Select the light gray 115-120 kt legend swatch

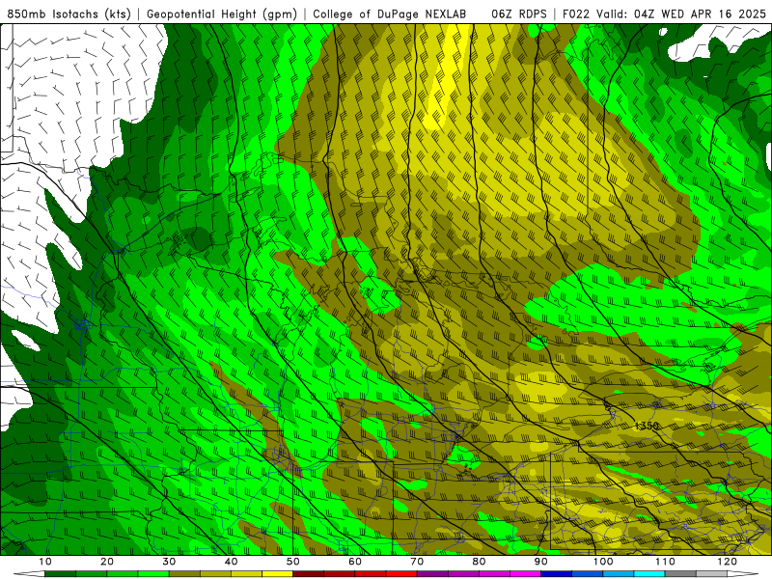(711, 573)
